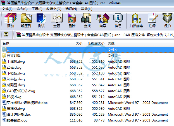Click the Word icon of 设计说明书.doc

[4, 114]
